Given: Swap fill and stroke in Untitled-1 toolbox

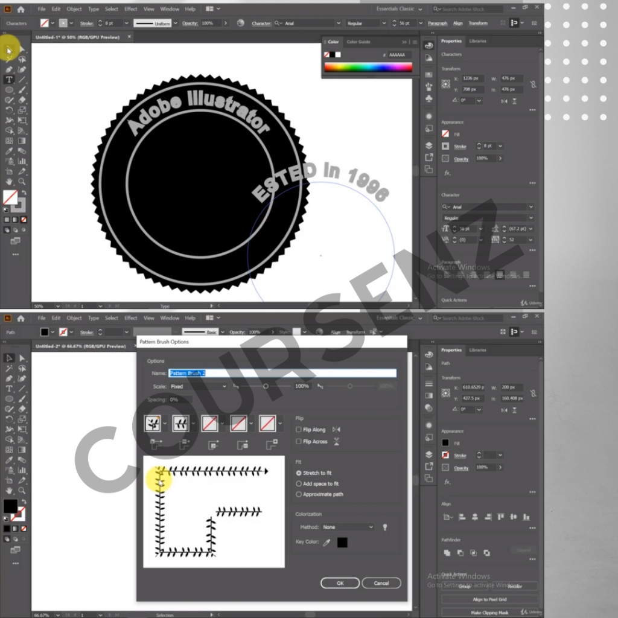Looking at the screenshot, I should tap(24, 193).
